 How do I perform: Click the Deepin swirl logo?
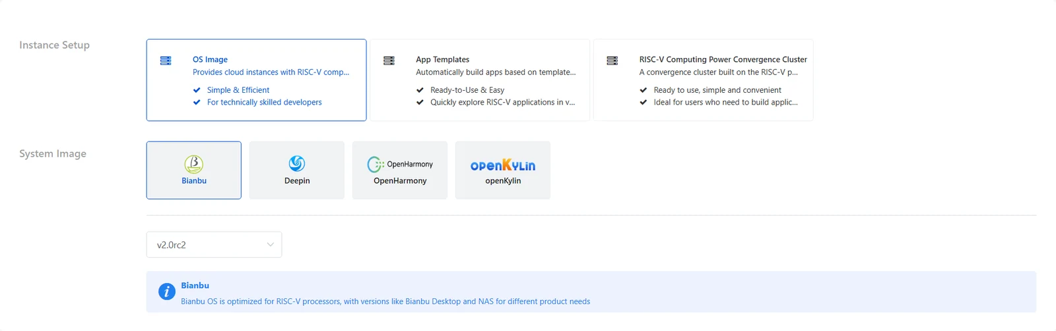297,163
